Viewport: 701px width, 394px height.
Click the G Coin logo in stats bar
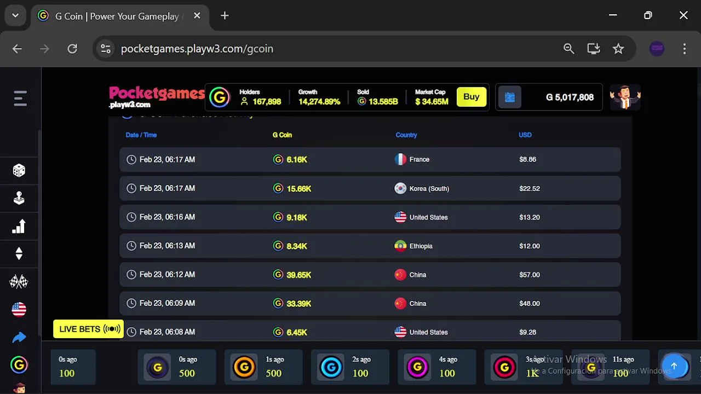point(220,97)
